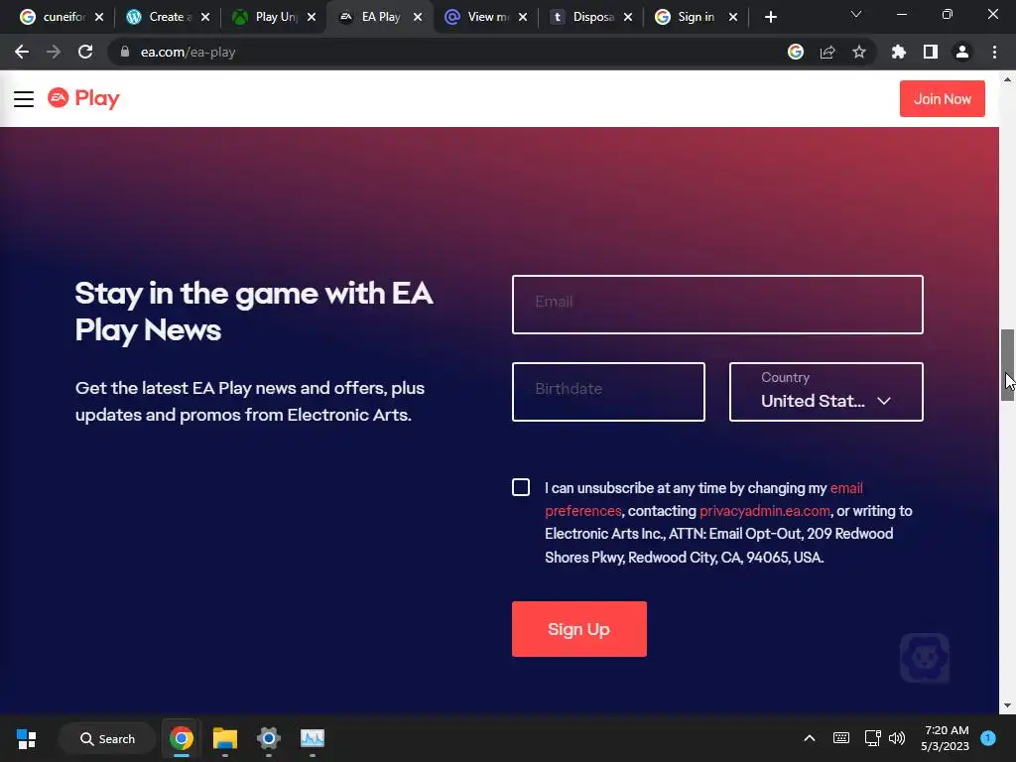Open the monitor app in taskbar

click(313, 738)
